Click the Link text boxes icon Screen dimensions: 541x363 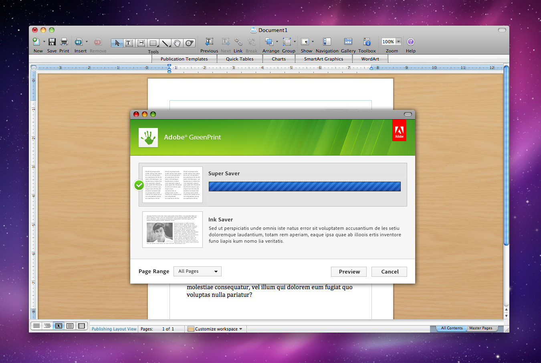pos(238,42)
